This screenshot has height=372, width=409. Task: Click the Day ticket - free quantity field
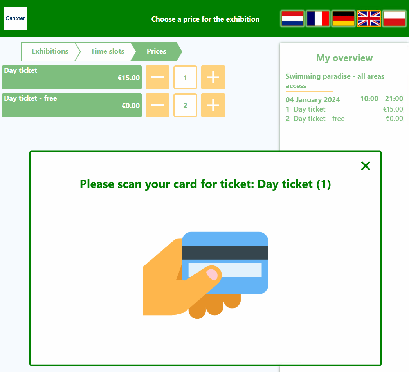[185, 105]
